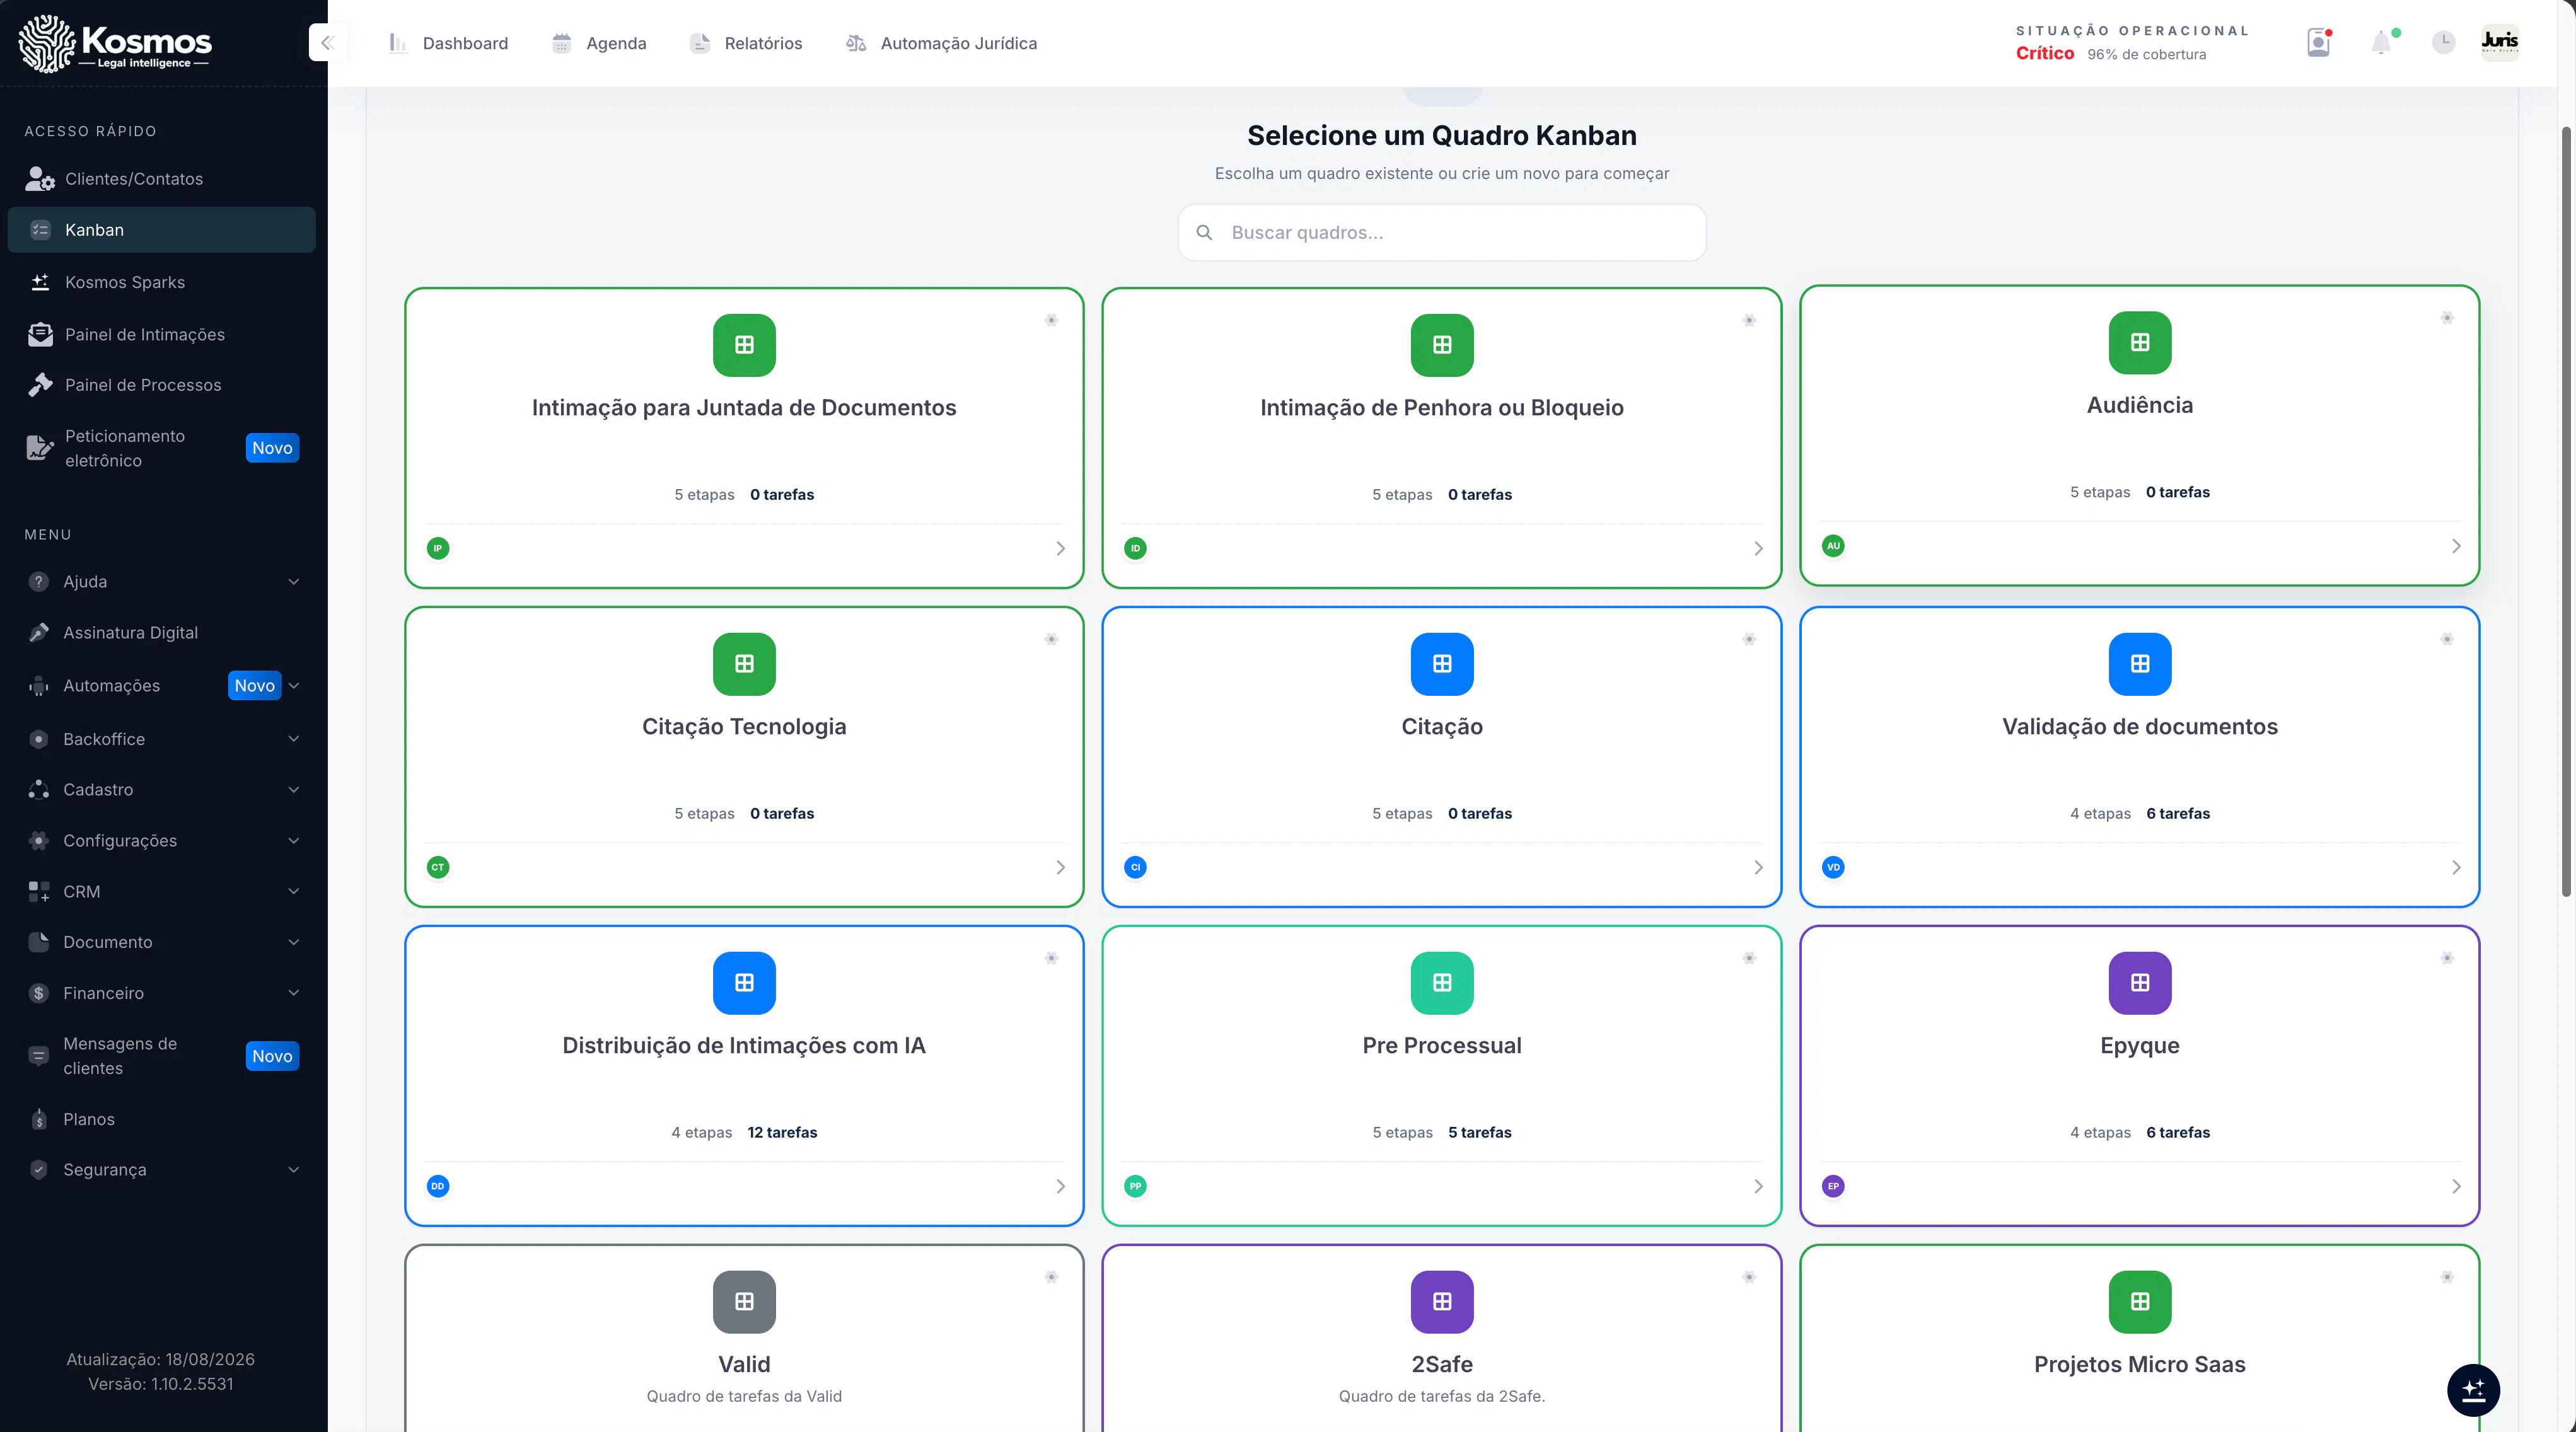The image size is (2576, 1432).
Task: Open Painel de Intimações
Action: pyautogui.click(x=162, y=334)
